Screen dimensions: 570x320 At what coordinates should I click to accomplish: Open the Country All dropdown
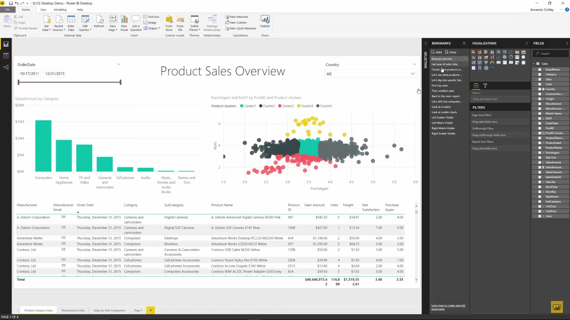(x=370, y=74)
